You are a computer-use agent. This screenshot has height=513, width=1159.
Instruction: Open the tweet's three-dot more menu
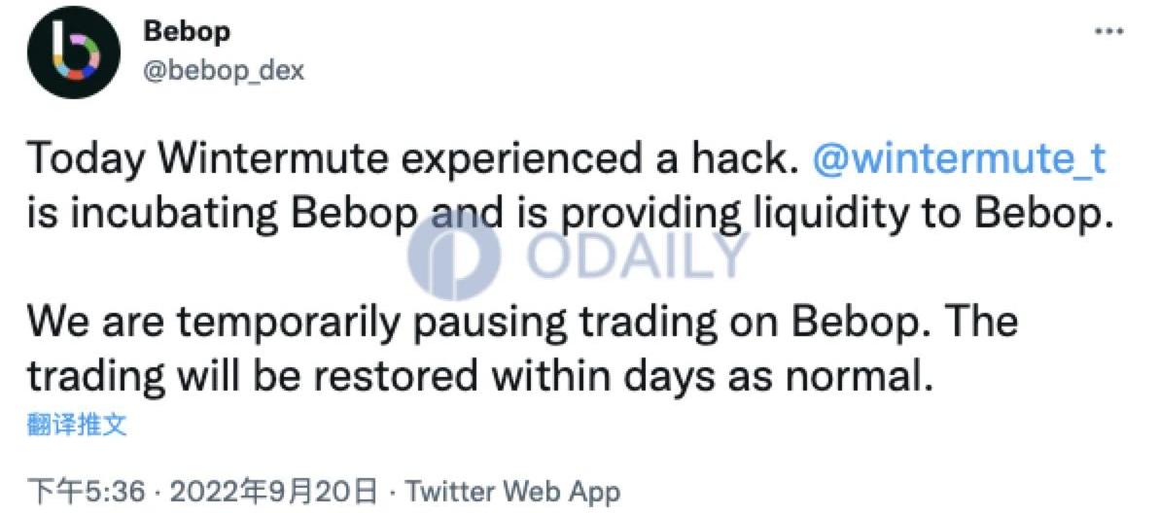1108,31
